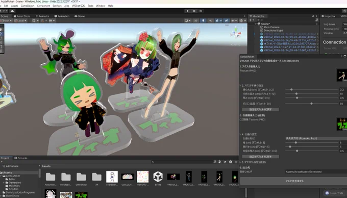
Task: Open the Inspector tab
Action: 329,16
